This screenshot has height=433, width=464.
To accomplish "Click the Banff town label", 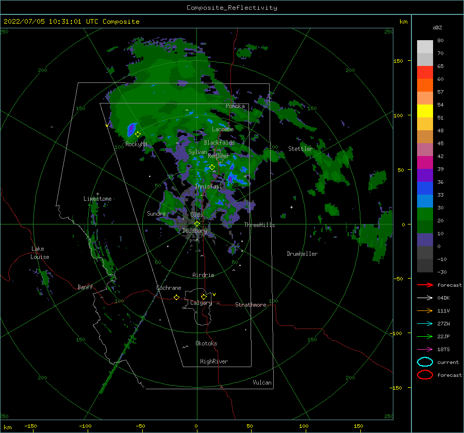I will (x=85, y=287).
